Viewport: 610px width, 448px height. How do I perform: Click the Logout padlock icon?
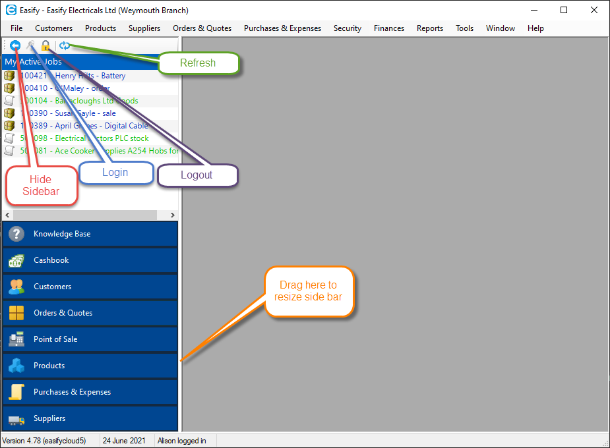tap(46, 45)
